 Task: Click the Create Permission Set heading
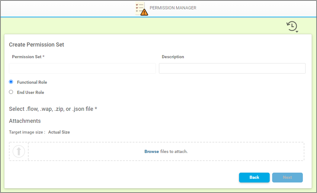click(x=36, y=45)
